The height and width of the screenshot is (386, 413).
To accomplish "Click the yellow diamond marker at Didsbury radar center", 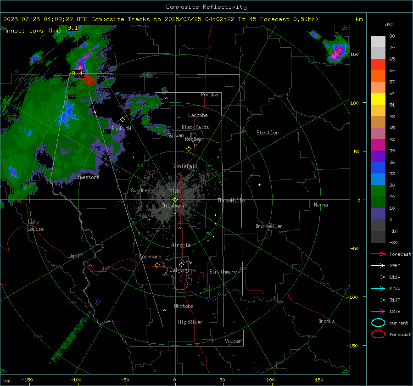I will click(175, 200).
